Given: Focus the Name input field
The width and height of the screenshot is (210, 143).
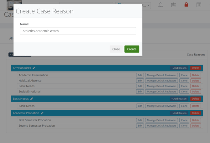Looking at the screenshot, I should click(x=78, y=31).
